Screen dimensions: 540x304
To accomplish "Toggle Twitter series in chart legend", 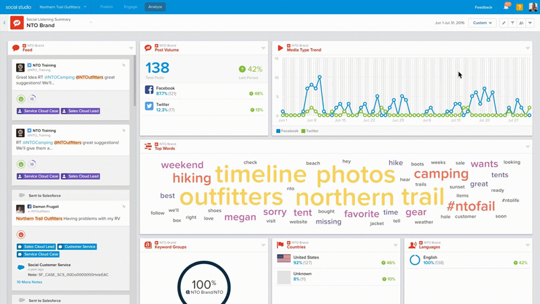I will (x=310, y=131).
